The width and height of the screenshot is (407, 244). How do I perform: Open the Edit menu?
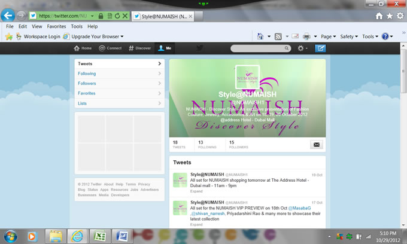pos(23,26)
